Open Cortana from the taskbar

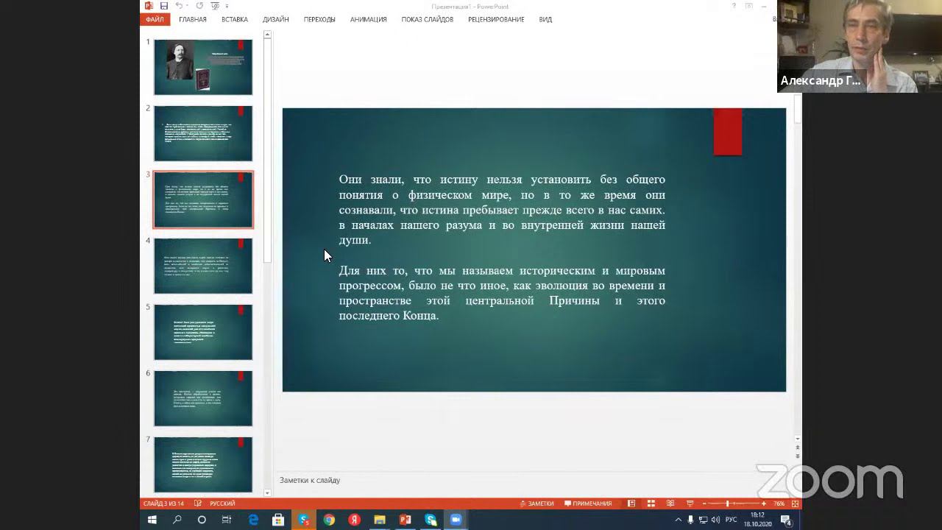202,520
